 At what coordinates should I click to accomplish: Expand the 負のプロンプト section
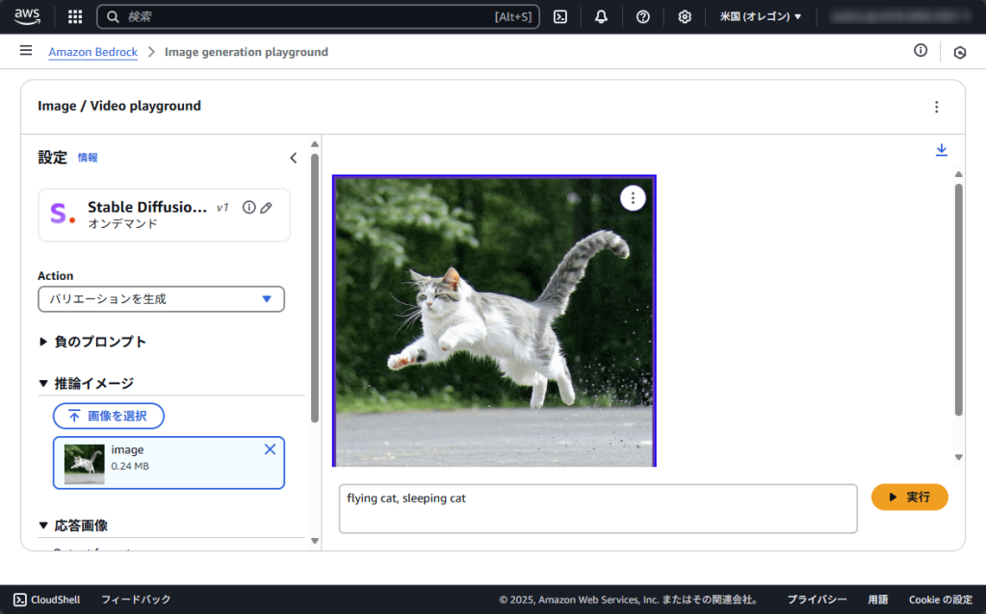[93, 342]
